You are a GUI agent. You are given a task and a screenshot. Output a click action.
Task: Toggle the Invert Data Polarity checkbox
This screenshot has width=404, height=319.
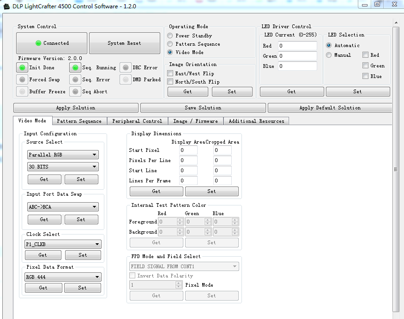[133, 276]
